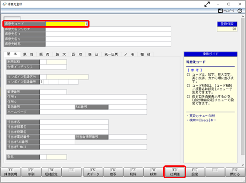The image size is (246, 183).
Task: Click the F9 初期値 button
Action: pos(175,172)
